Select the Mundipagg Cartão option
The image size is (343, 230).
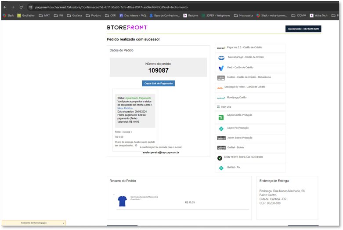tap(250, 98)
